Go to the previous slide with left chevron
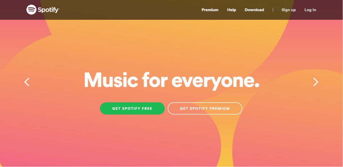Screen dimensions: 343x167 tap(27, 82)
